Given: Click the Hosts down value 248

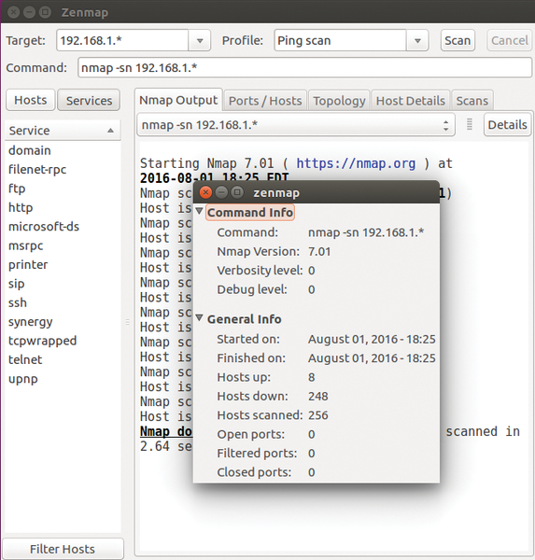Looking at the screenshot, I should coord(318,397).
